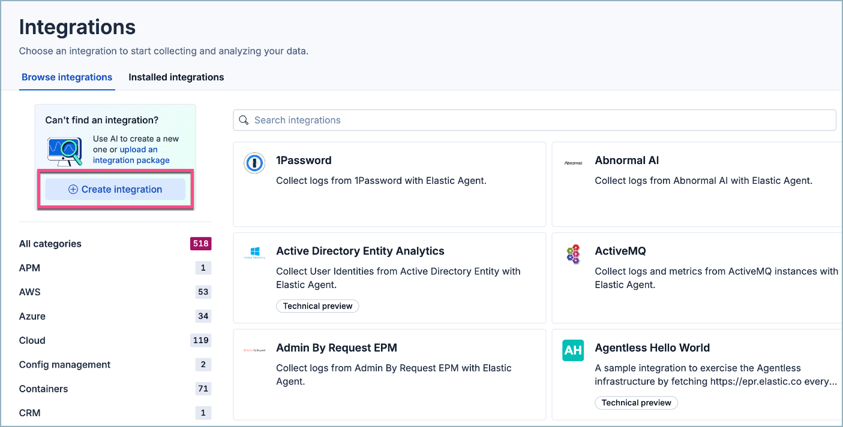Click the Admin By Request EPM description
This screenshot has height=427, width=843.
click(x=394, y=375)
